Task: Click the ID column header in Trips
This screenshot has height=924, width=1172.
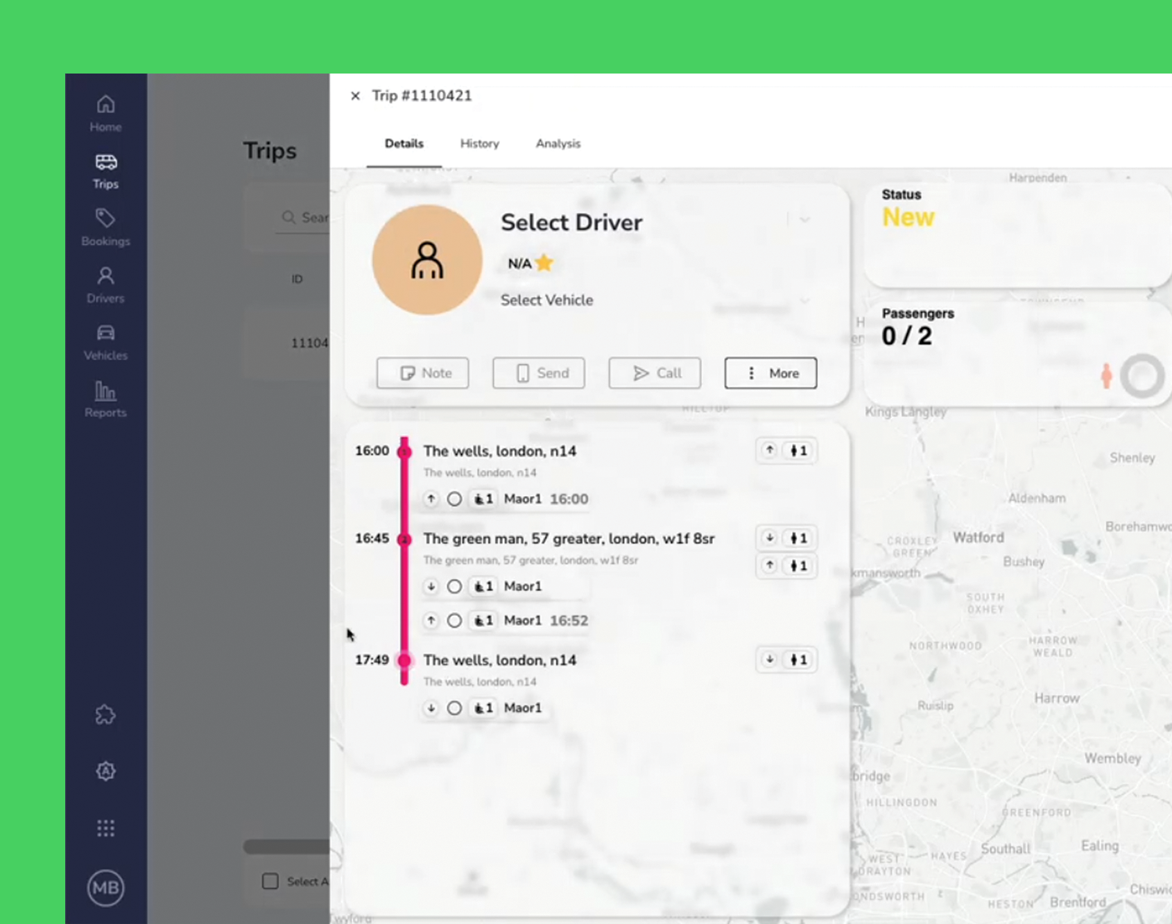Action: (297, 279)
